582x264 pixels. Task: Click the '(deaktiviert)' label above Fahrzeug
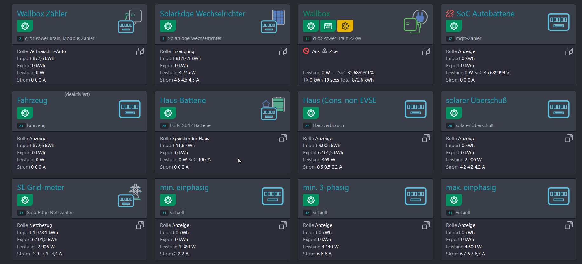pos(77,94)
